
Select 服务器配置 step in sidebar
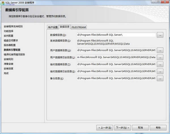tap(10, 45)
